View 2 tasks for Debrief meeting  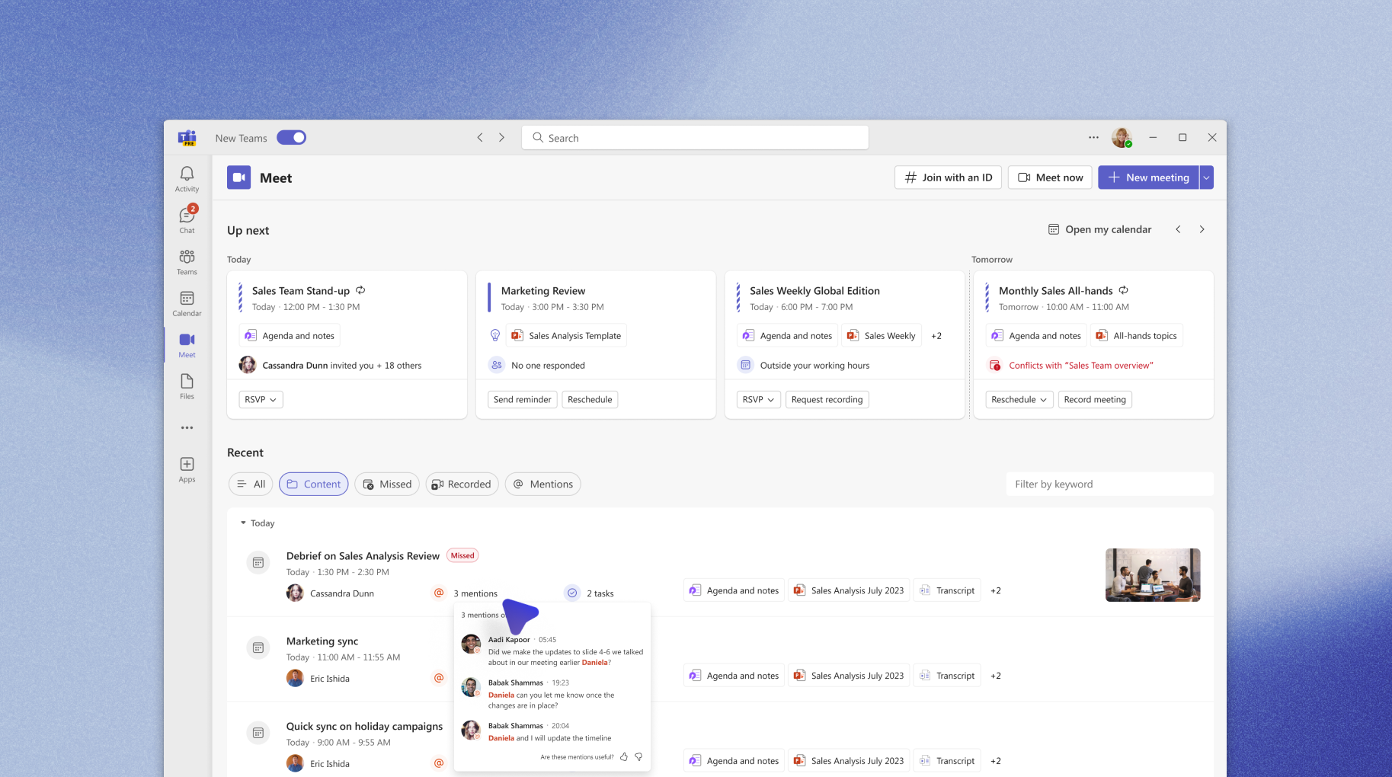(590, 593)
